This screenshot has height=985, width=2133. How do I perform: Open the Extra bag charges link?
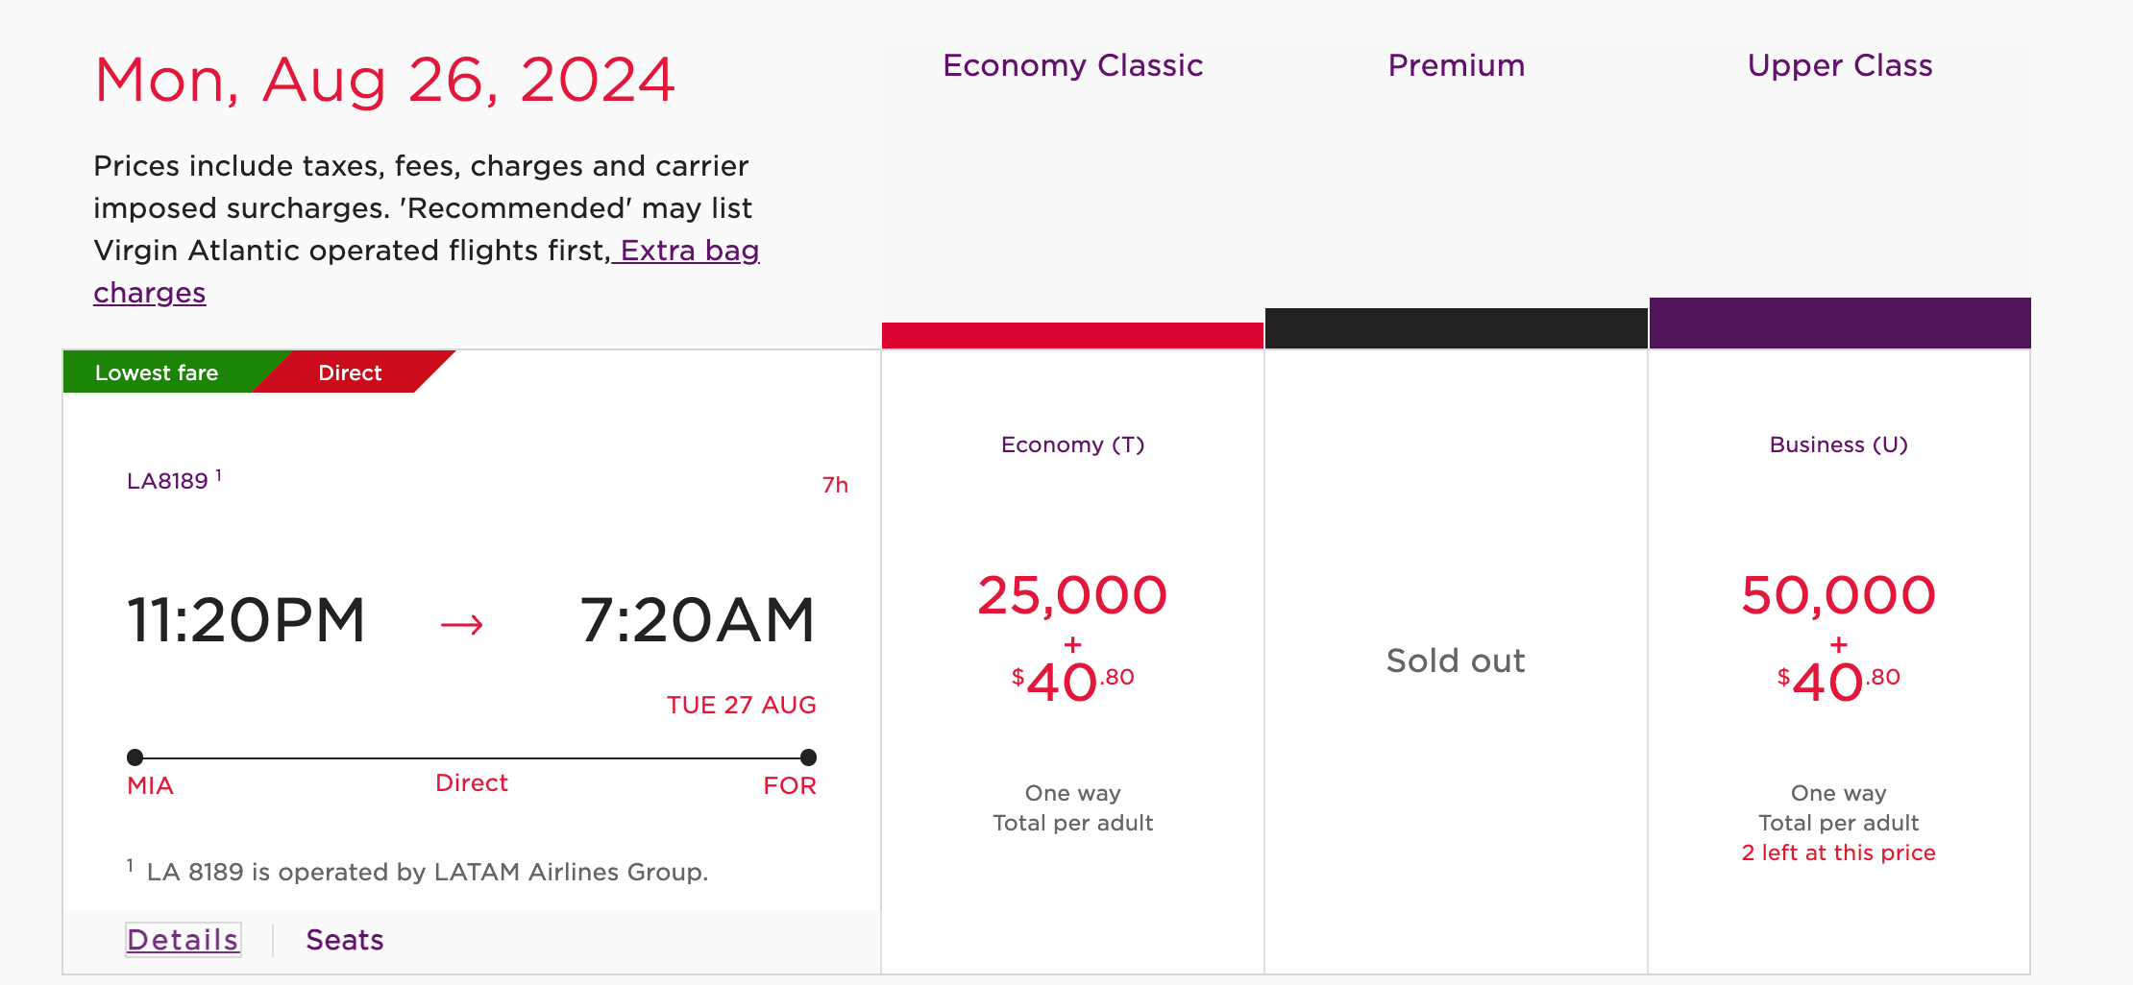[689, 251]
